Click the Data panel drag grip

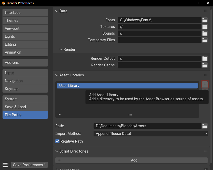point(206,11)
